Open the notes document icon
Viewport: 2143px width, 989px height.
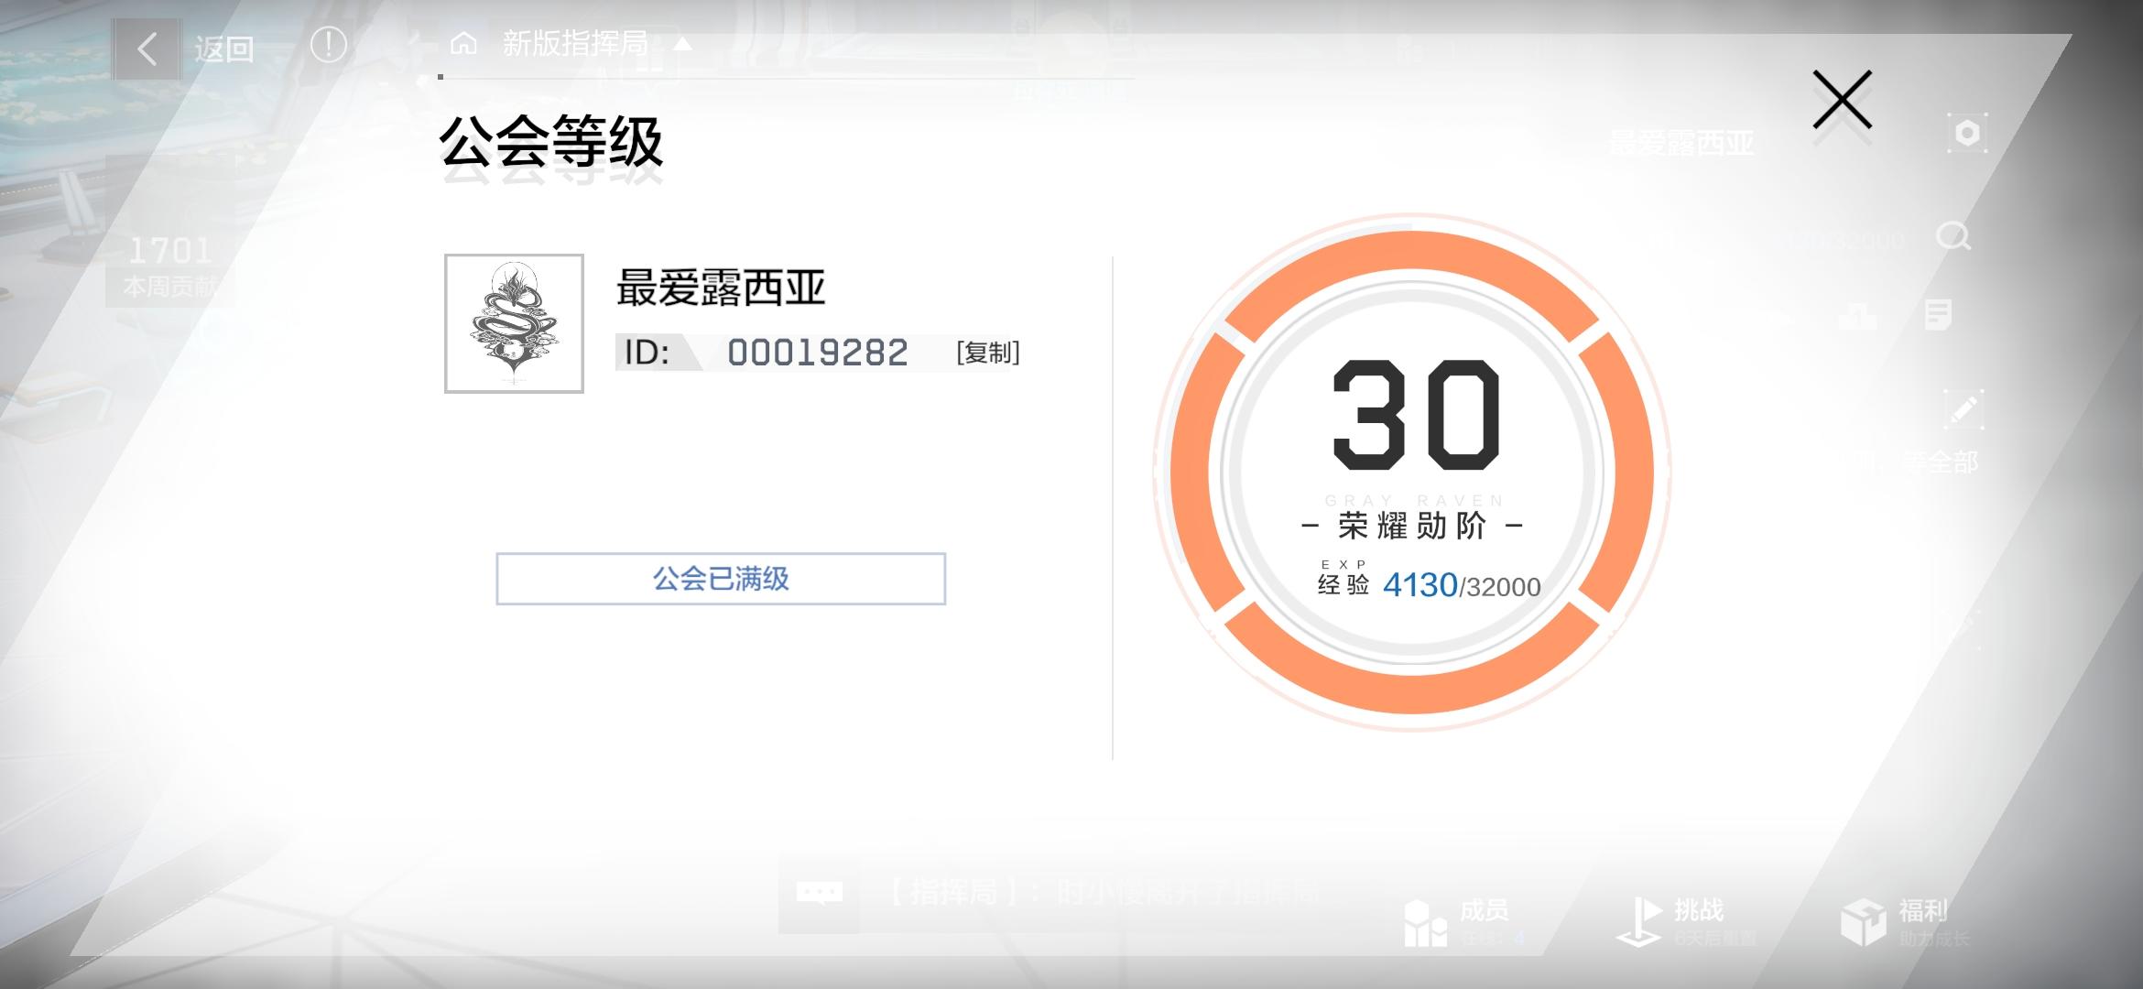1937,315
